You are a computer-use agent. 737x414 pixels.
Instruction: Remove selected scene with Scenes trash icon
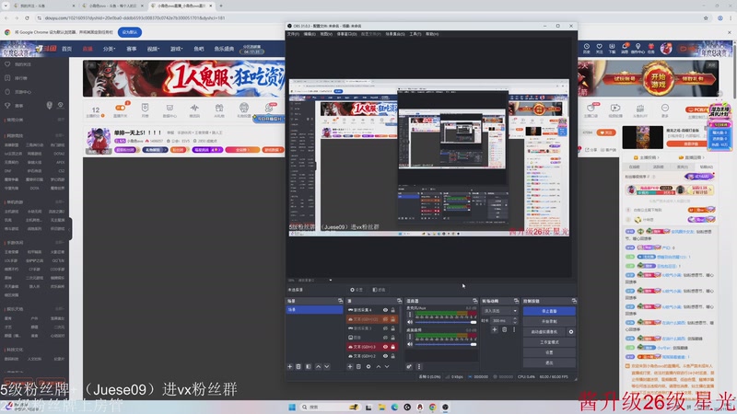pos(298,366)
